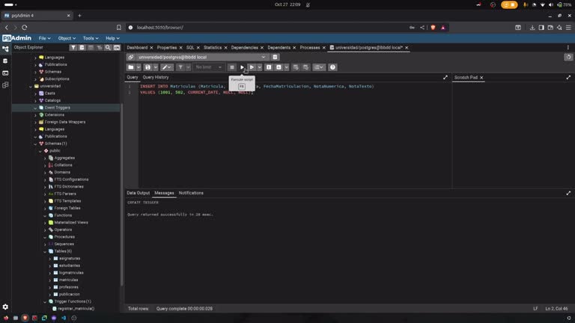
Task: Switch to the Data Output tab
Action: (x=139, y=193)
